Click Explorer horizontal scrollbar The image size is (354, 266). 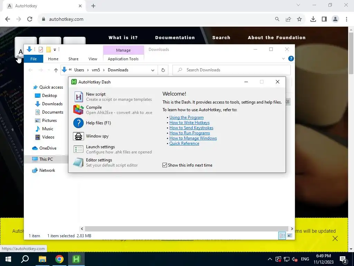pos(186,229)
